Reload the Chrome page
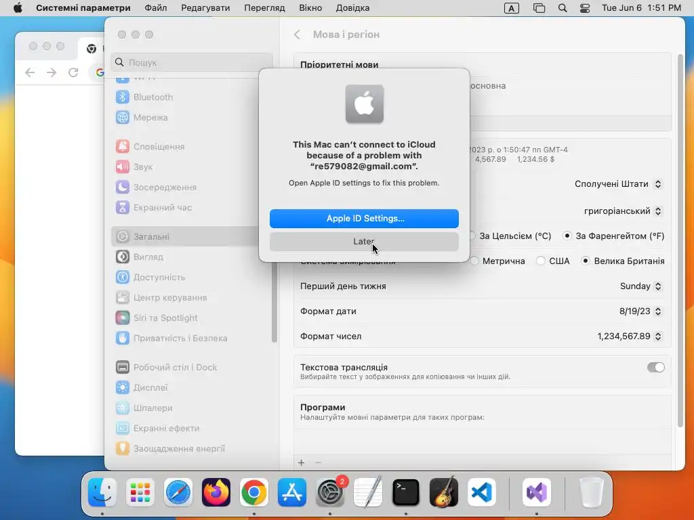The height and width of the screenshot is (520, 694). point(73,72)
